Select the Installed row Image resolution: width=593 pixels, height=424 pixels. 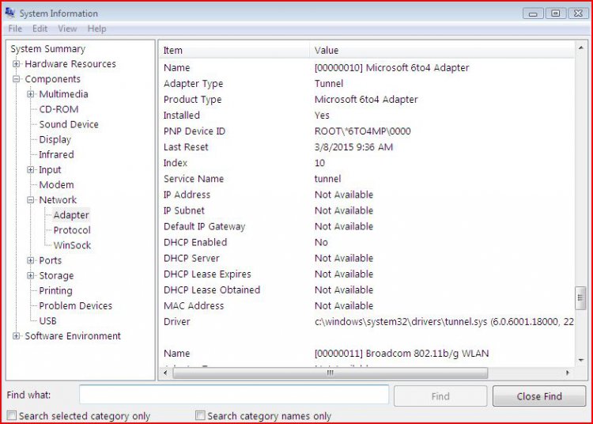pyautogui.click(x=366, y=115)
